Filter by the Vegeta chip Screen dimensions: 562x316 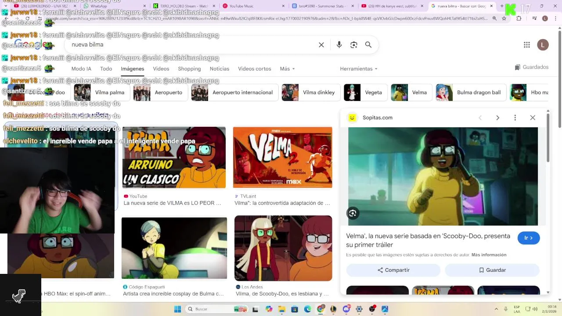click(x=365, y=93)
